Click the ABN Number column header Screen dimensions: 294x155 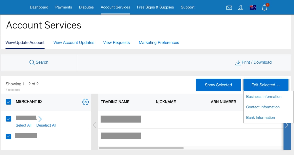point(223,102)
